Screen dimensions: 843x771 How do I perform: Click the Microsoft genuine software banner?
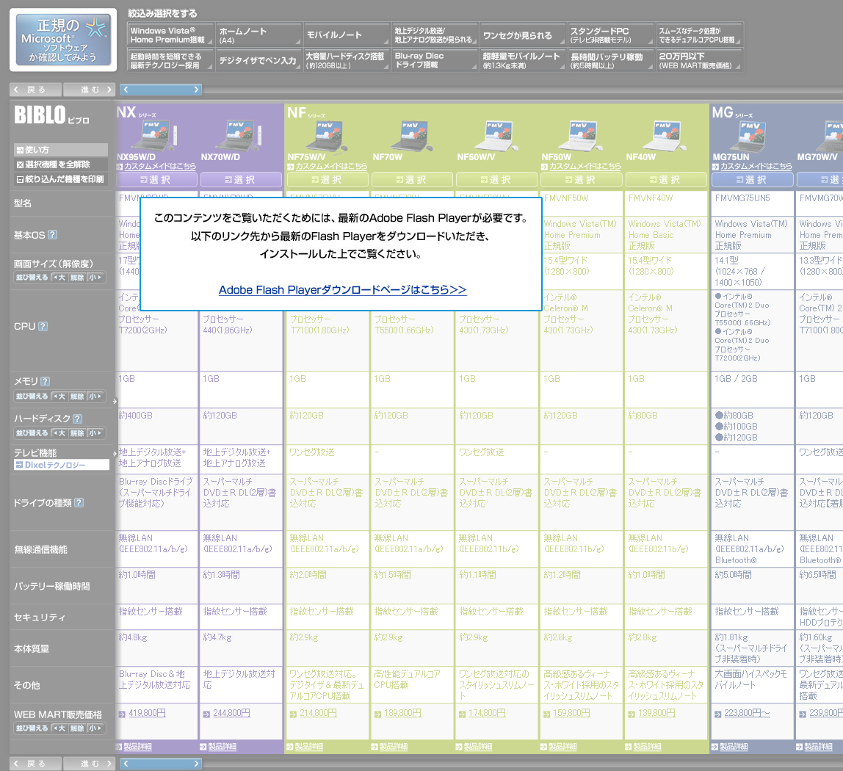[63, 40]
